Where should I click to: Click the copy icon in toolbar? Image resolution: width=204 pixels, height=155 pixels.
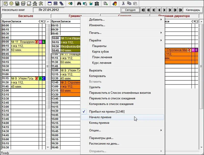(129, 4)
